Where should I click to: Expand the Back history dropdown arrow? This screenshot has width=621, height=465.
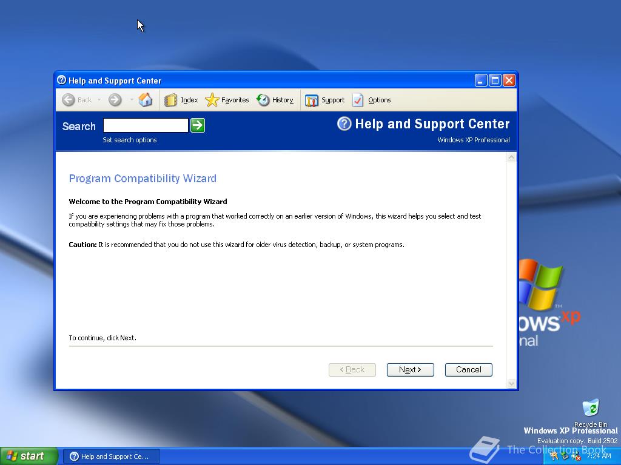pyautogui.click(x=99, y=100)
